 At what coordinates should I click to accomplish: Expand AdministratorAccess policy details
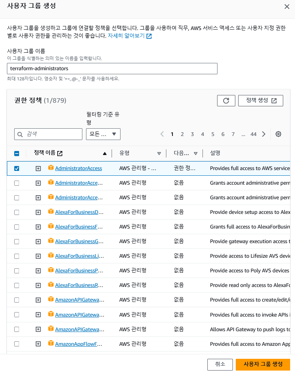(38, 168)
